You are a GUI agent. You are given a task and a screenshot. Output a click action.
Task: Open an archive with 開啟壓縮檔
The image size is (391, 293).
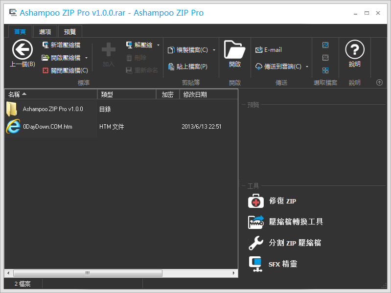(61, 58)
